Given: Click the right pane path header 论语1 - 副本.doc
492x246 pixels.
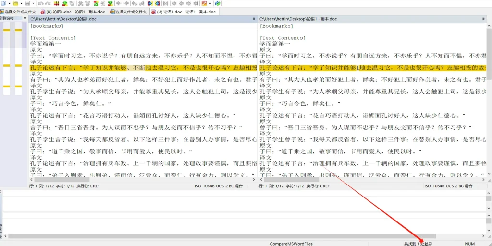Looking at the screenshot, I should (298, 19).
